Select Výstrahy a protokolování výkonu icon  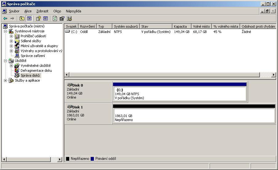(17, 51)
